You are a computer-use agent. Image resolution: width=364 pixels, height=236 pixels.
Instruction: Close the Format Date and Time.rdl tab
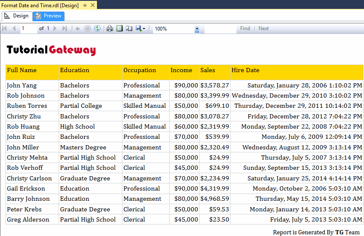tap(93, 5)
